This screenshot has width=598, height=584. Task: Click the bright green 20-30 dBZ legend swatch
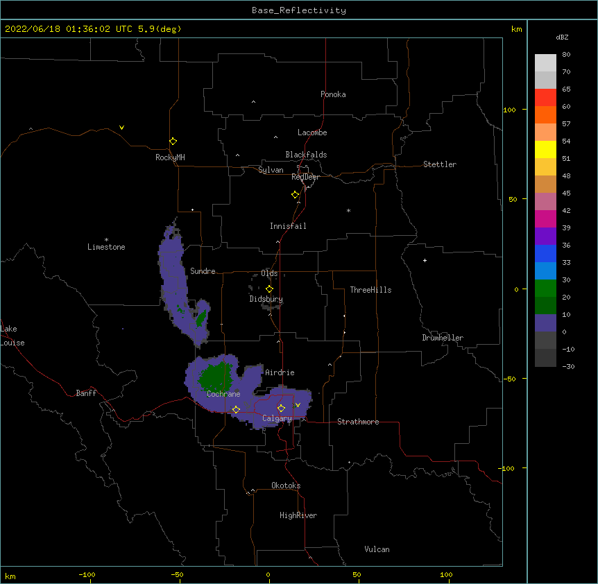545,289
